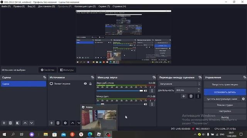This screenshot has height=138, width=247.
Task: Open Настройки button in Controls
Action: tap(225, 111)
